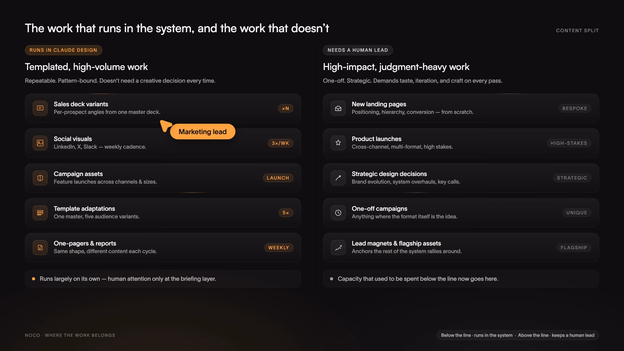Viewport: 624px width, 351px height.
Task: Click the LAUNCH badge on Campaign assets
Action: click(278, 178)
